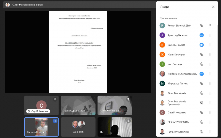Click muted mic icon for Олег Матвієнків participant
This screenshot has height=138, width=221.
(x=202, y=93)
